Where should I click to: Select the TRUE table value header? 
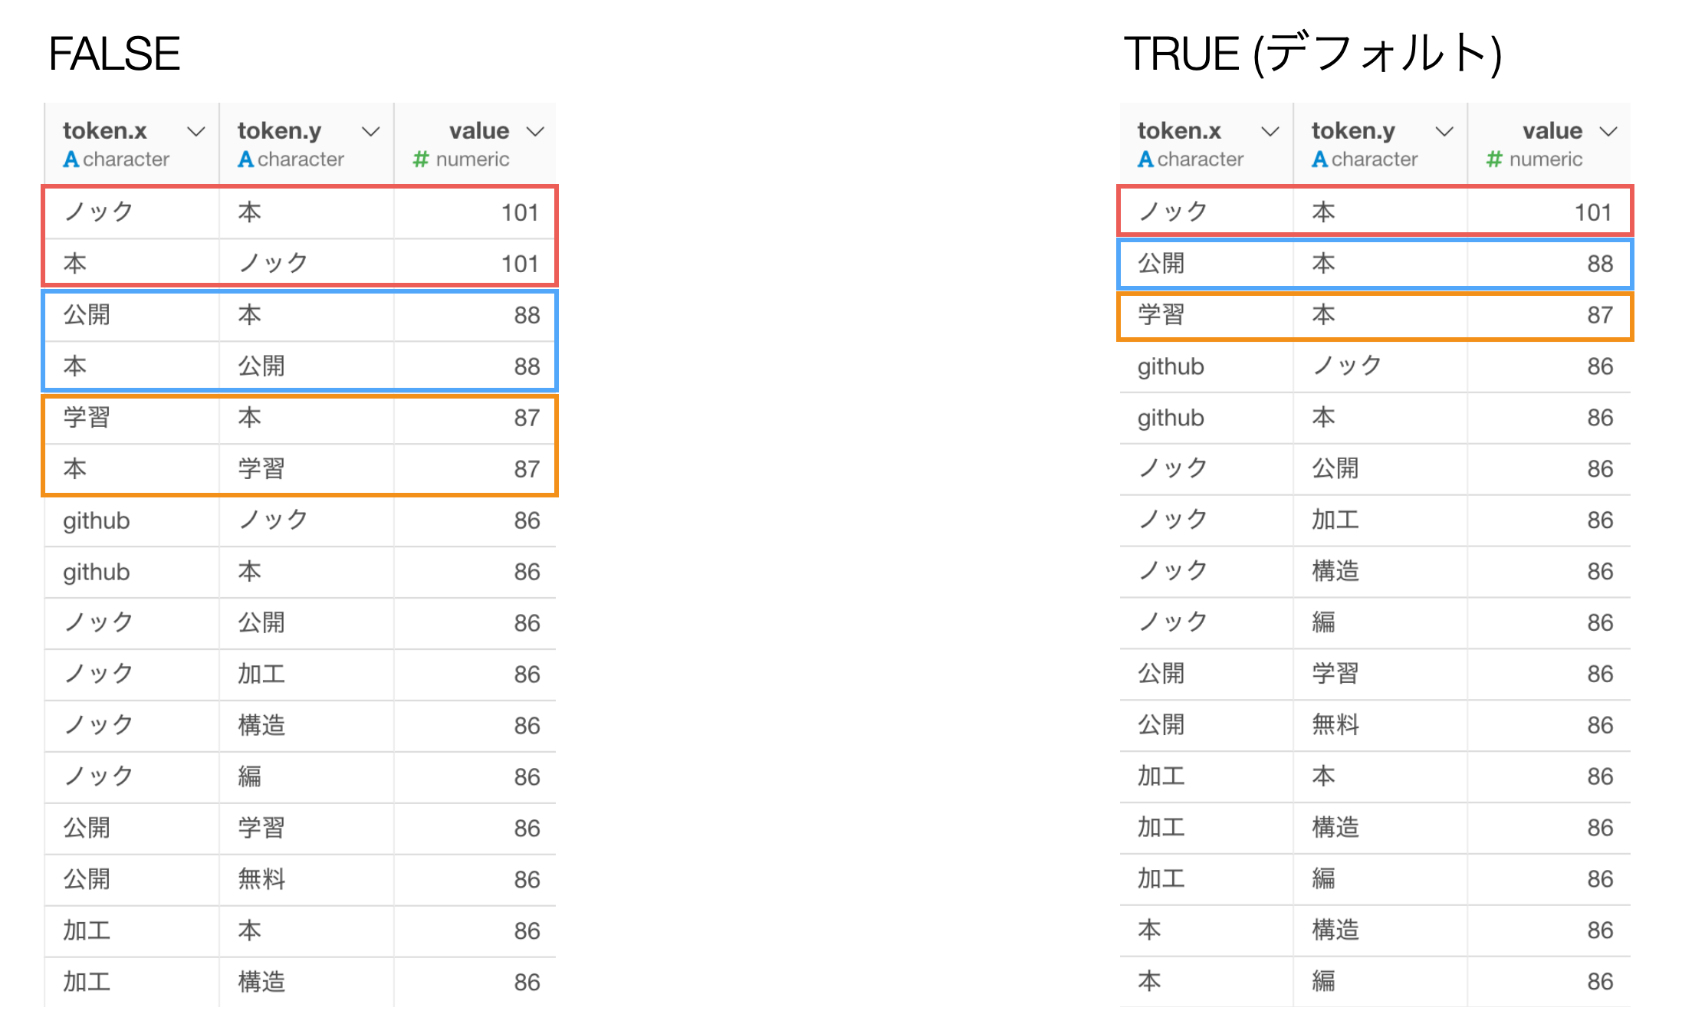pyautogui.click(x=1552, y=131)
